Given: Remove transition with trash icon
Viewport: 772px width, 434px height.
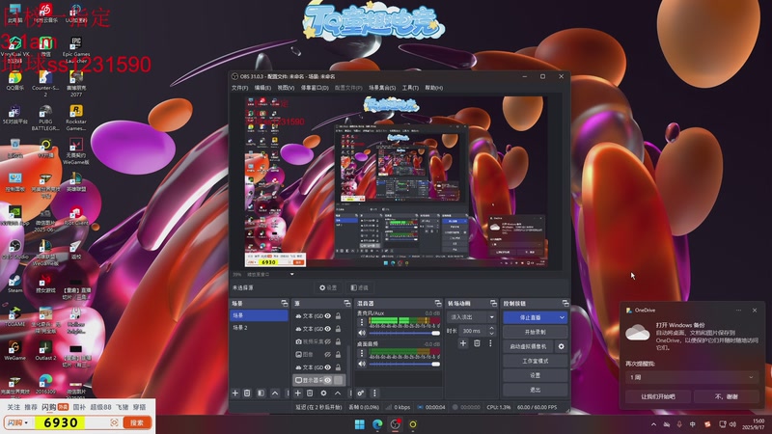Looking at the screenshot, I should tap(477, 343).
